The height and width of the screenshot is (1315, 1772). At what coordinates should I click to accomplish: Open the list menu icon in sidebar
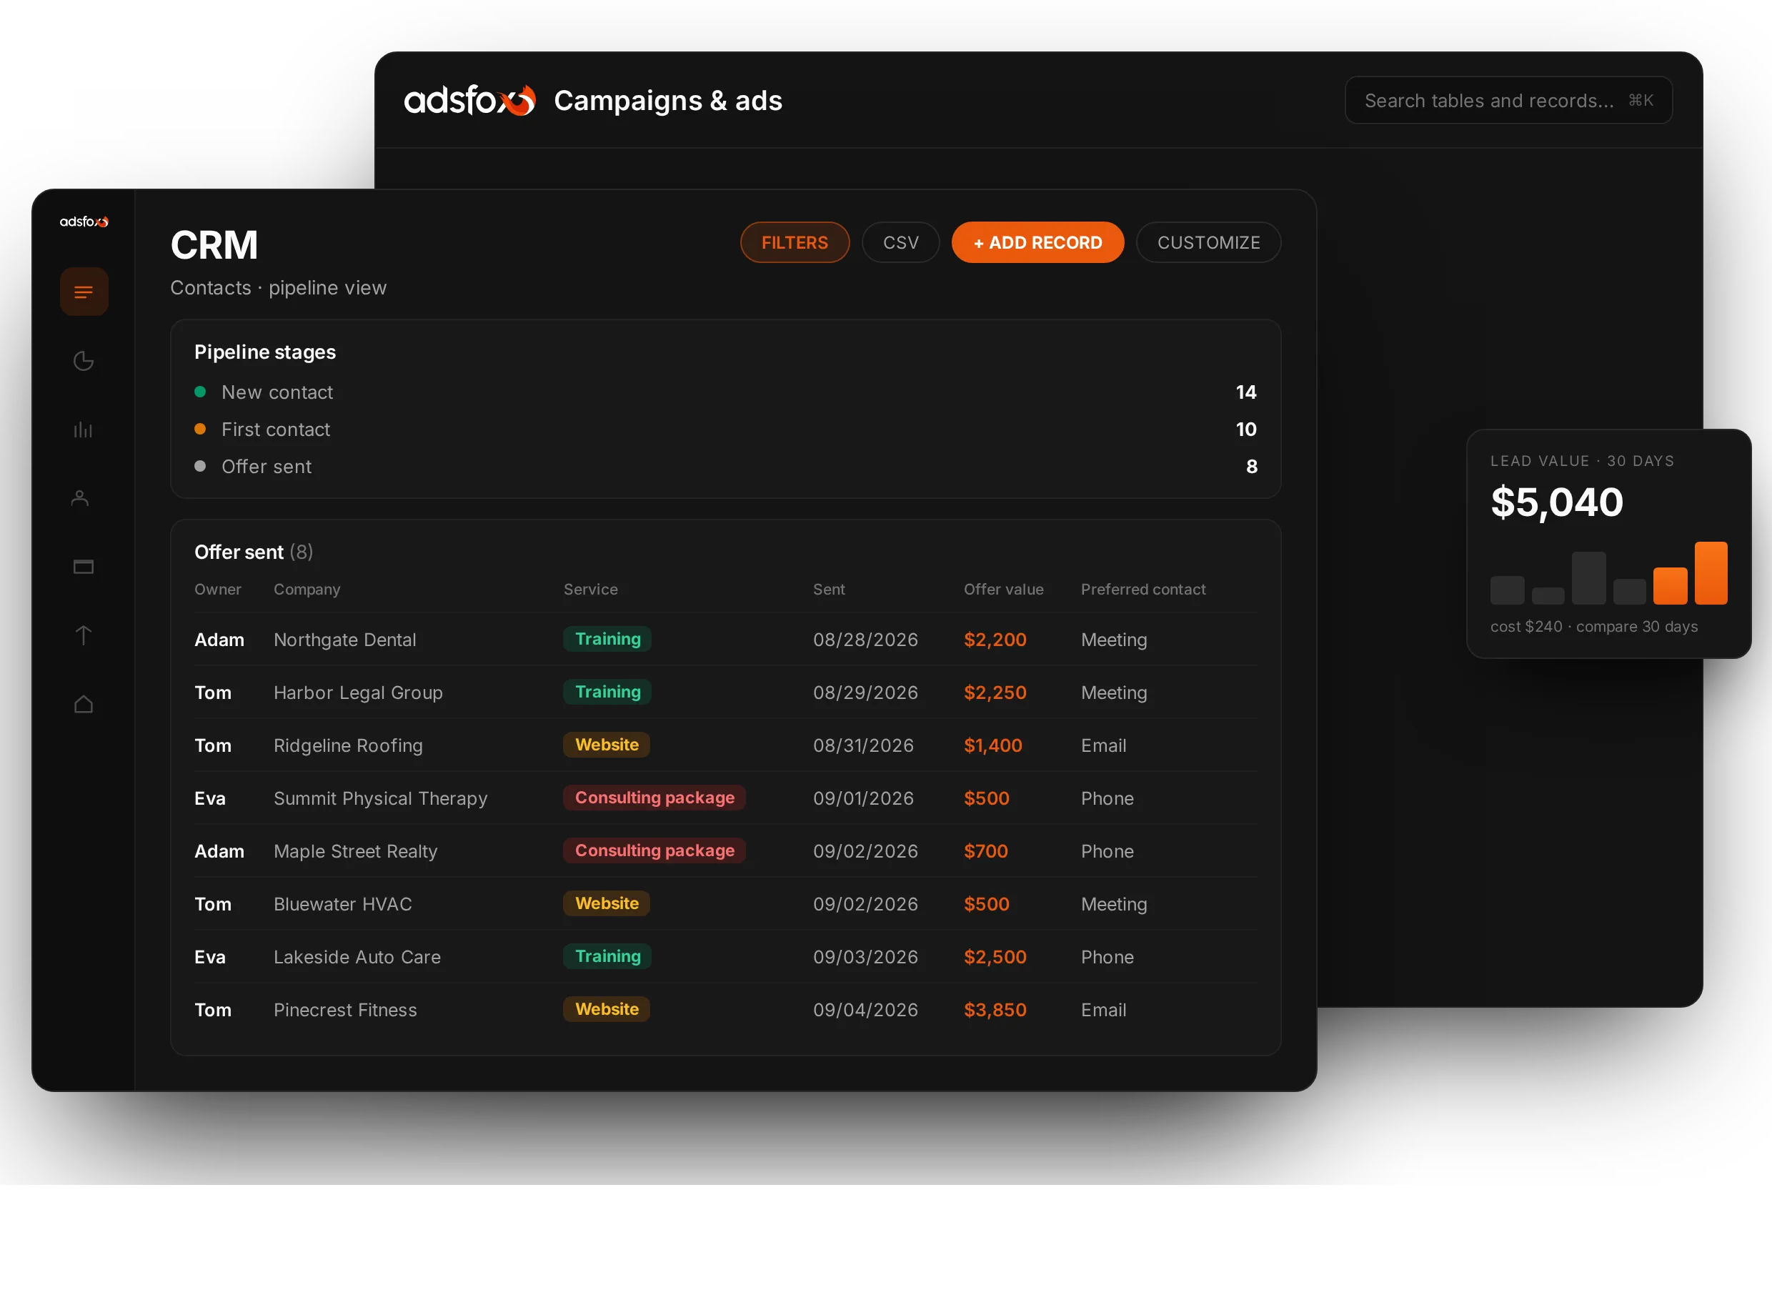(84, 292)
